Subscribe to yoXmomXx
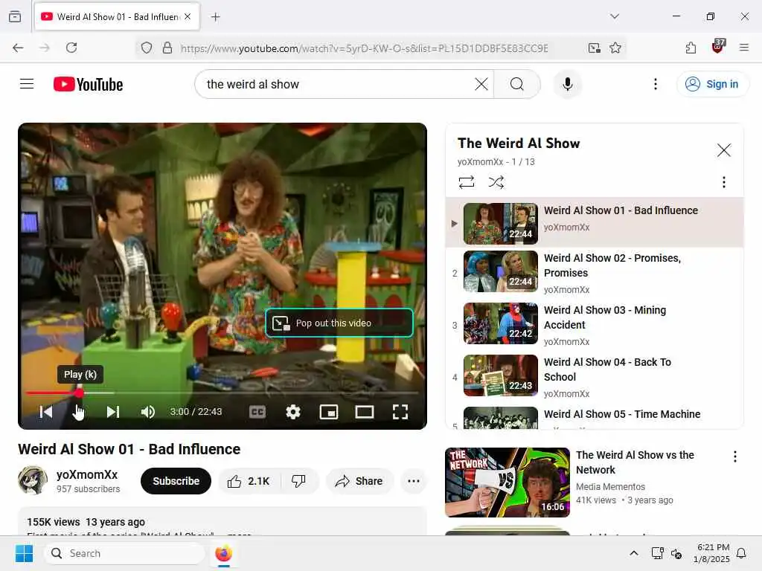762x571 pixels. [176, 481]
